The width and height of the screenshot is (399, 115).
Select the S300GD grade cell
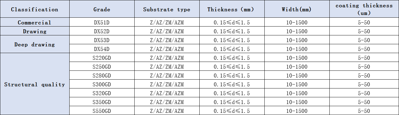(102, 84)
